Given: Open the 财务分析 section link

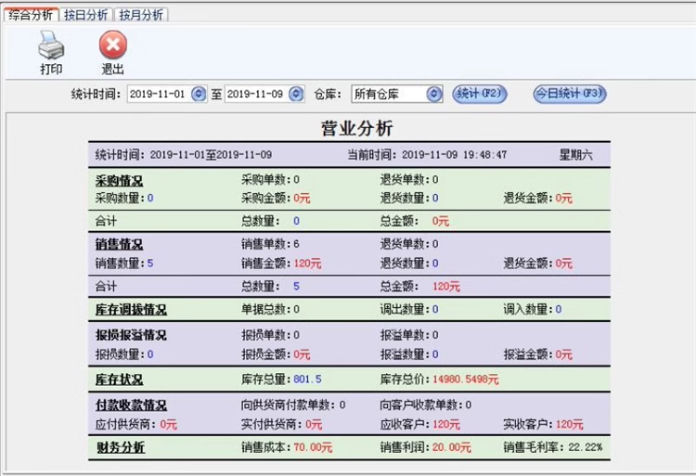Looking at the screenshot, I should click(x=121, y=447).
